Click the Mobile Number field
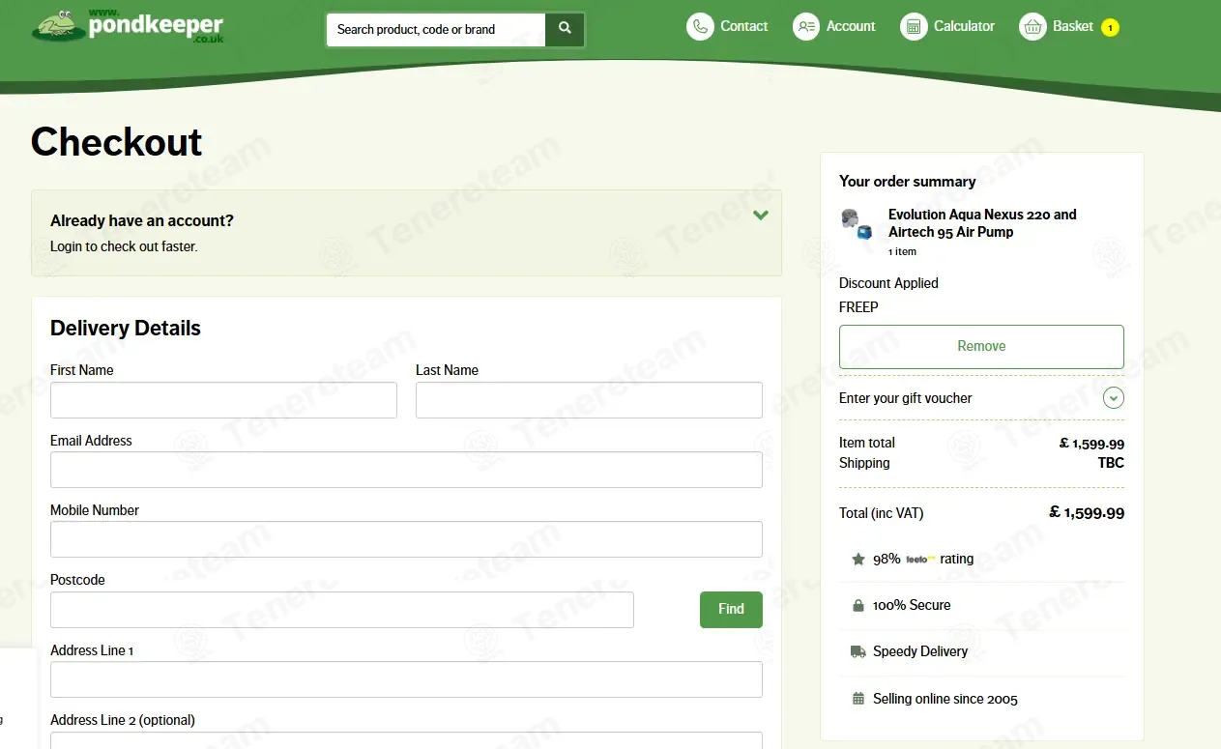Viewport: 1221px width, 749px height. pos(406,539)
